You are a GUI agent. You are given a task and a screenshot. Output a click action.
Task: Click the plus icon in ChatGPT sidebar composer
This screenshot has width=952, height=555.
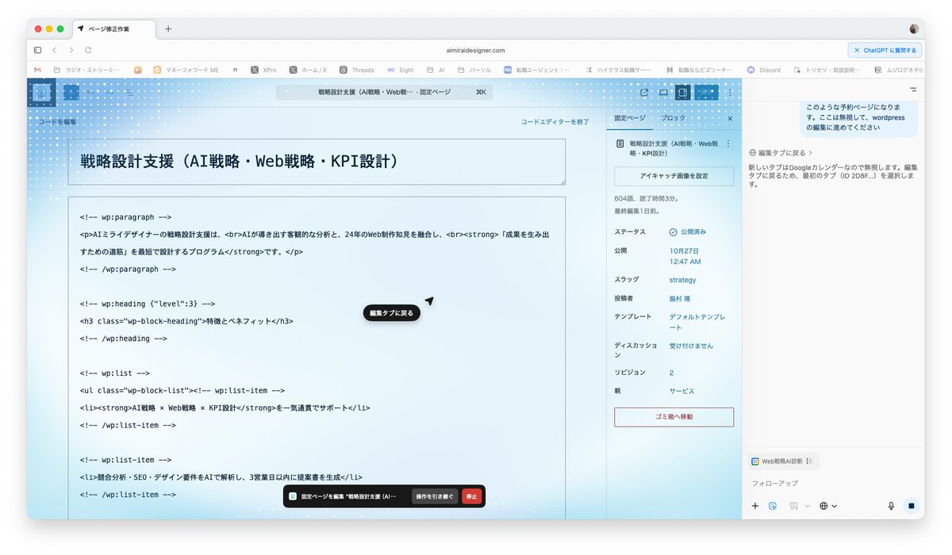coord(754,505)
